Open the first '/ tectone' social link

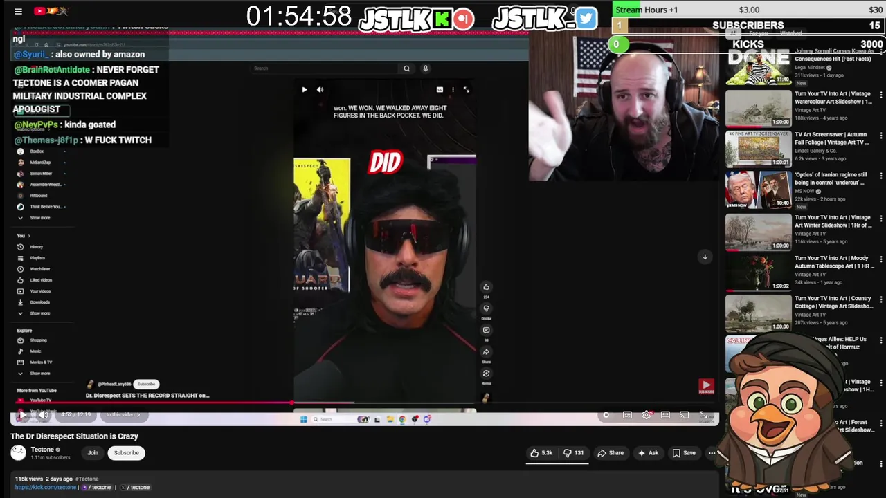[x=96, y=487]
